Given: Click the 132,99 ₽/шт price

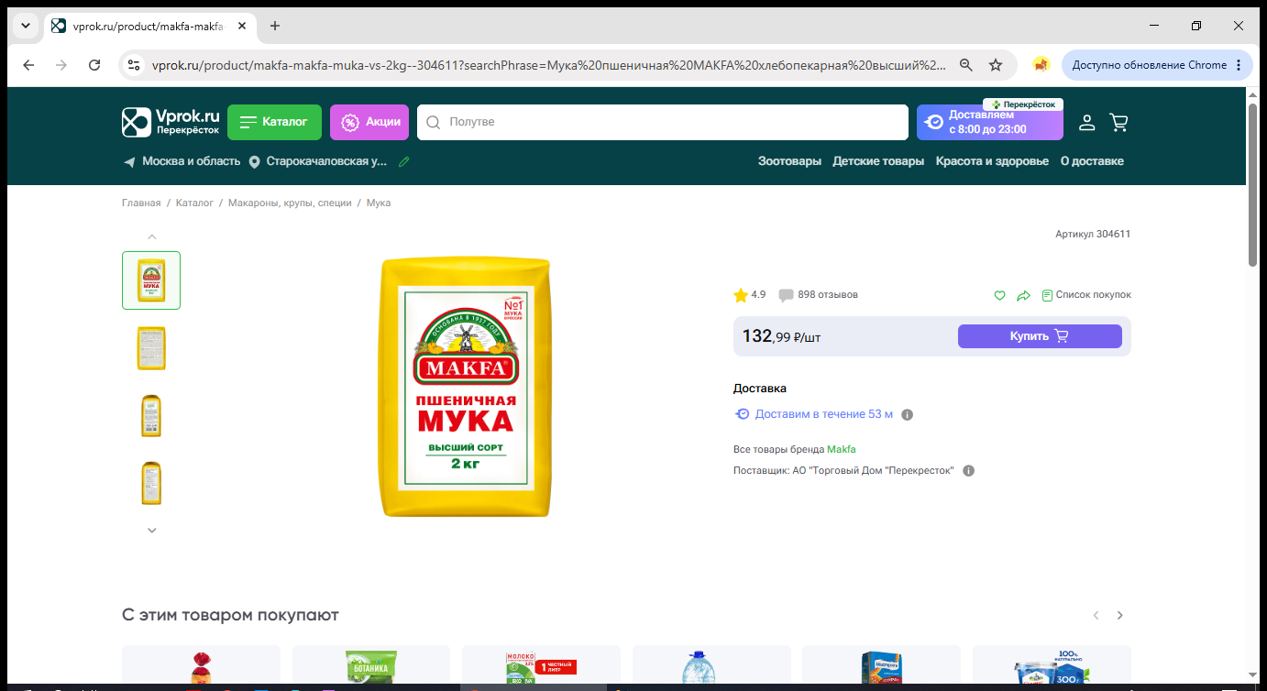Looking at the screenshot, I should tap(781, 336).
